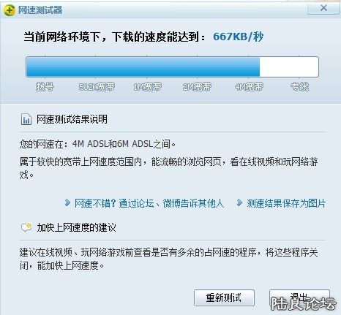This screenshot has width=341, height=315.
Task: Click the 网速测试器 title text
Action: [x=40, y=10]
